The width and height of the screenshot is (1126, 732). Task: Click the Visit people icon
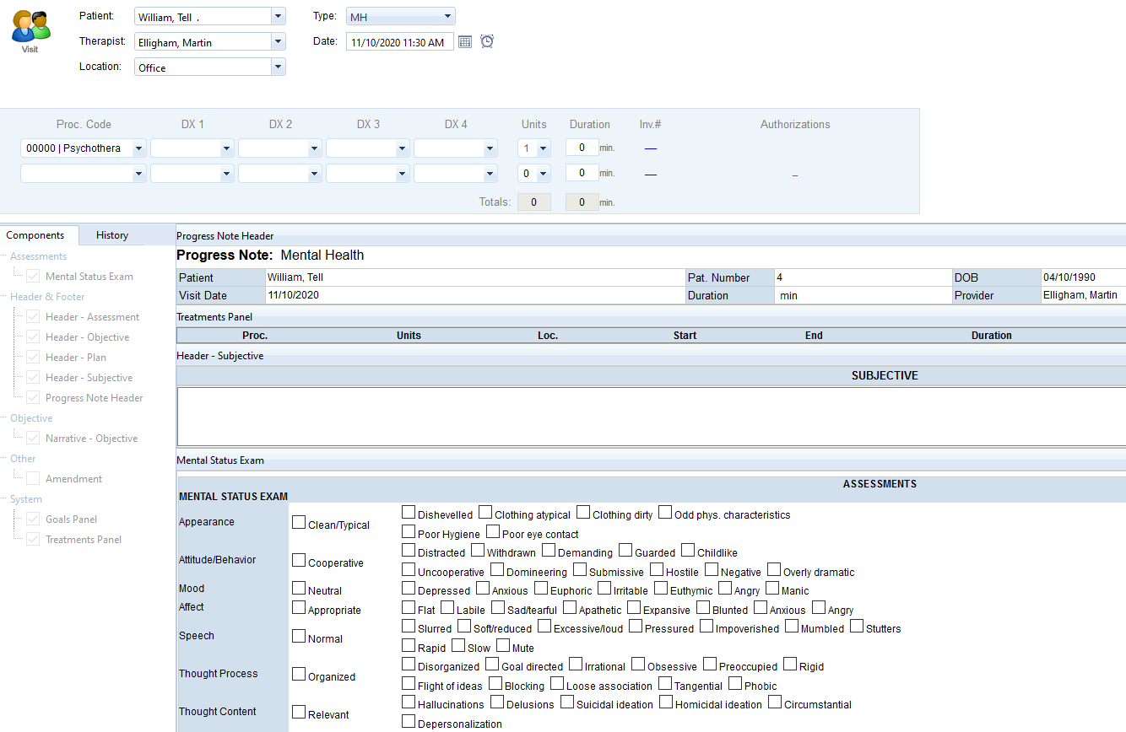coord(30,26)
